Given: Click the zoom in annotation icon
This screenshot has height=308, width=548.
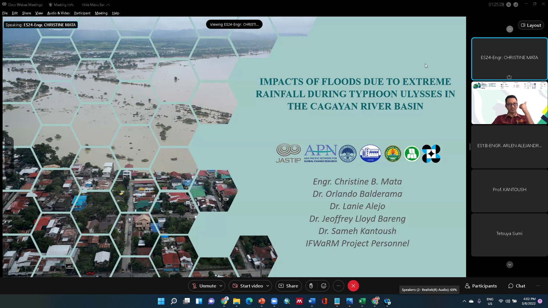Looking at the screenshot, I should pos(9,162).
